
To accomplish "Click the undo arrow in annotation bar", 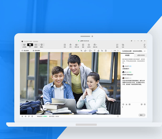I will [102, 51].
